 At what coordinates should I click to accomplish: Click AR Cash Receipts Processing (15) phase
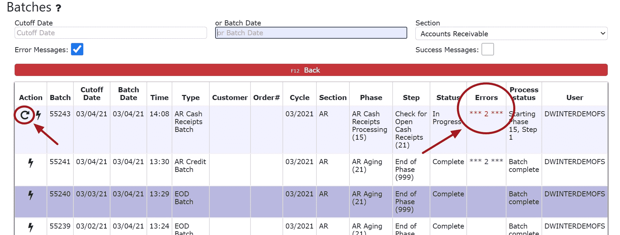click(x=369, y=125)
